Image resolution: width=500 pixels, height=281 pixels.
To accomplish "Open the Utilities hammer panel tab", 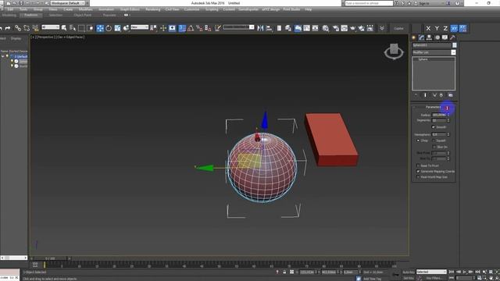I will [x=452, y=37].
